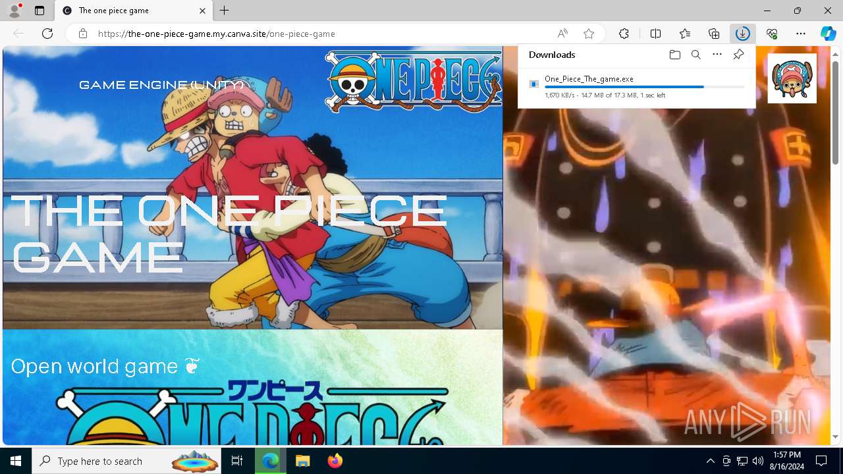Select 'The one piece game' tab
Viewport: 843px width, 474px height.
coord(133,11)
